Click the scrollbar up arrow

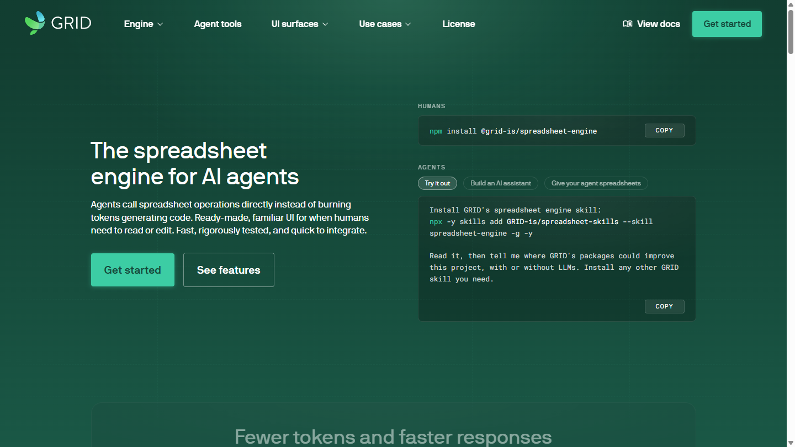791,4
